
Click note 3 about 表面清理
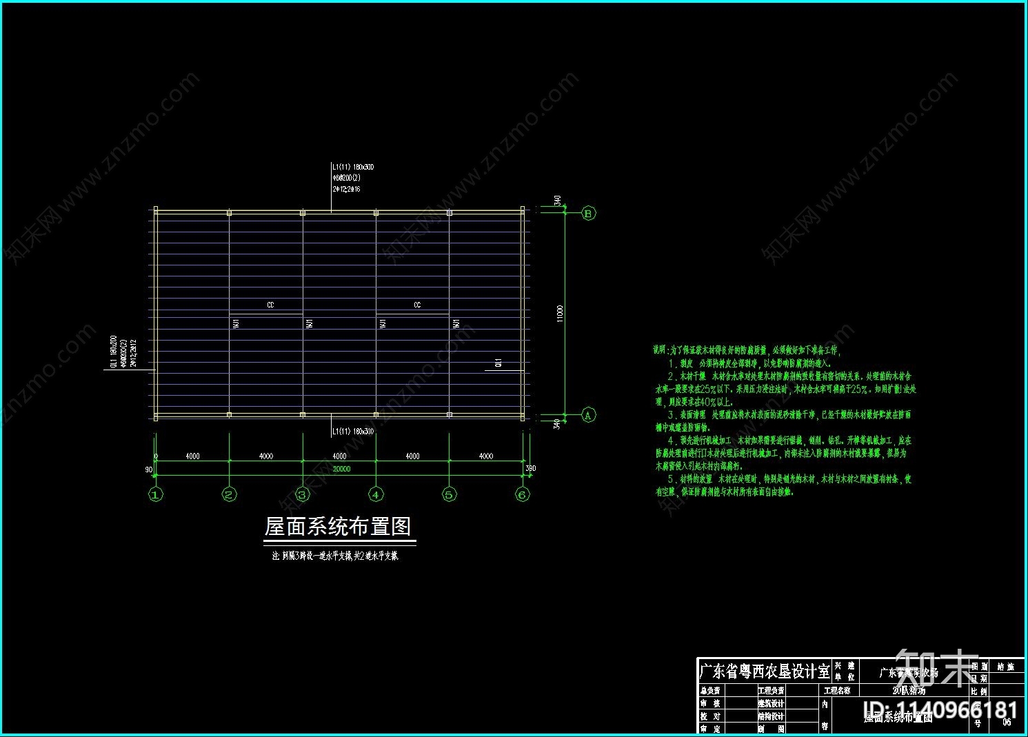click(x=783, y=421)
